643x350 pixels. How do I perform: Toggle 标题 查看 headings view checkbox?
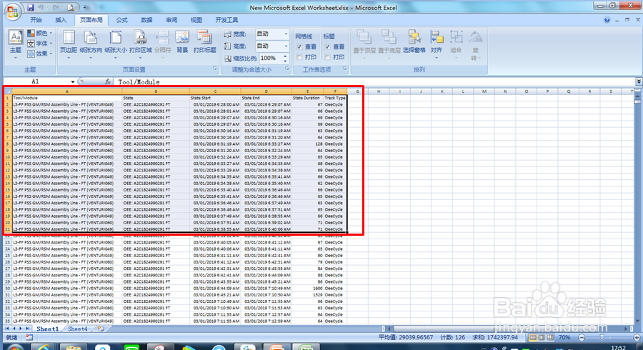[327, 46]
